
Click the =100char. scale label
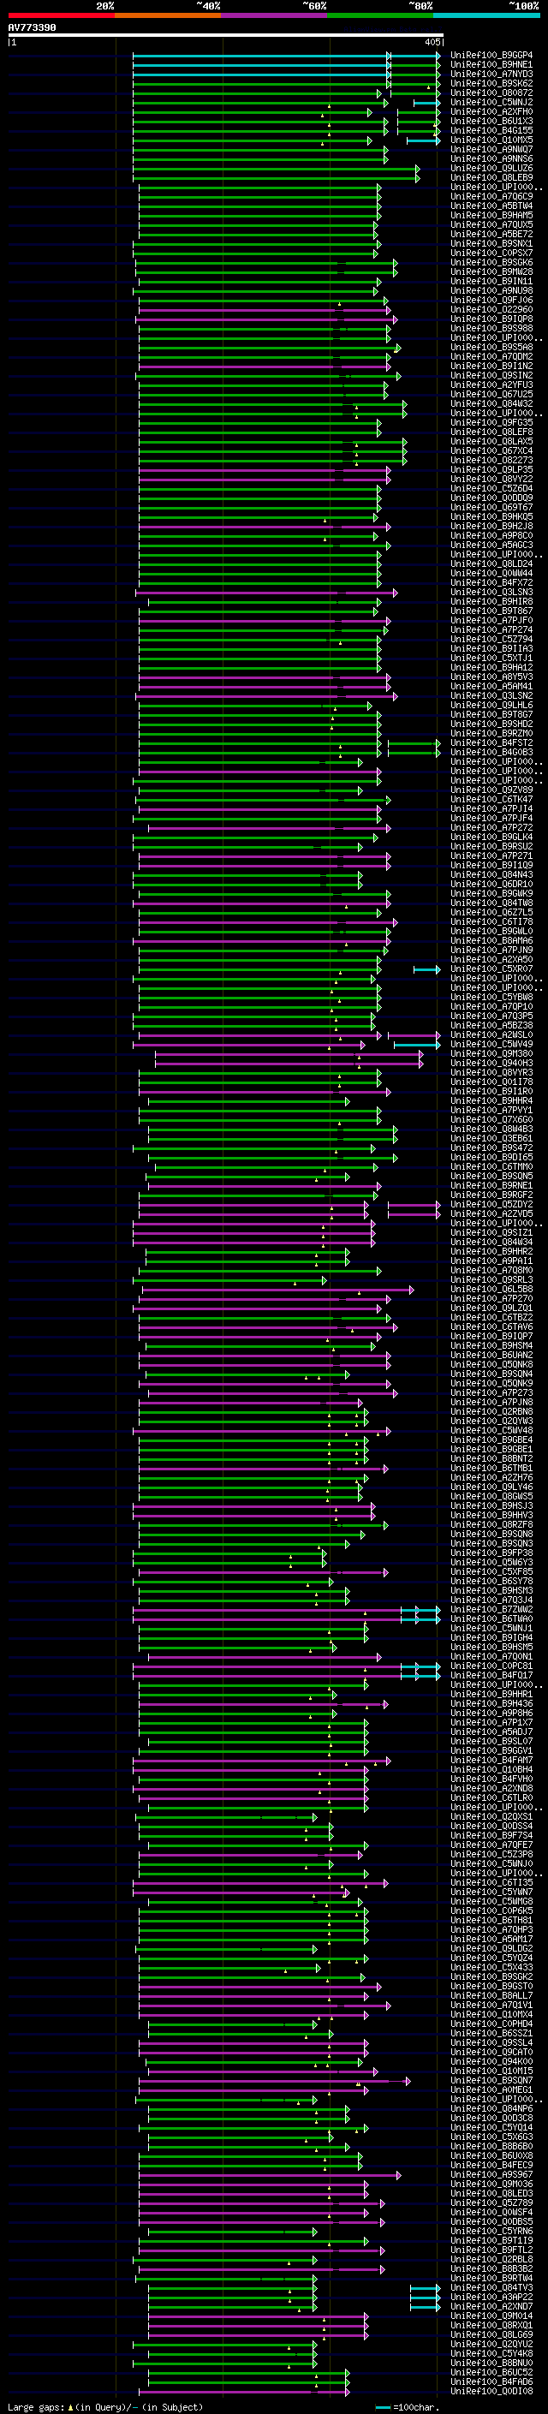tap(415, 2406)
